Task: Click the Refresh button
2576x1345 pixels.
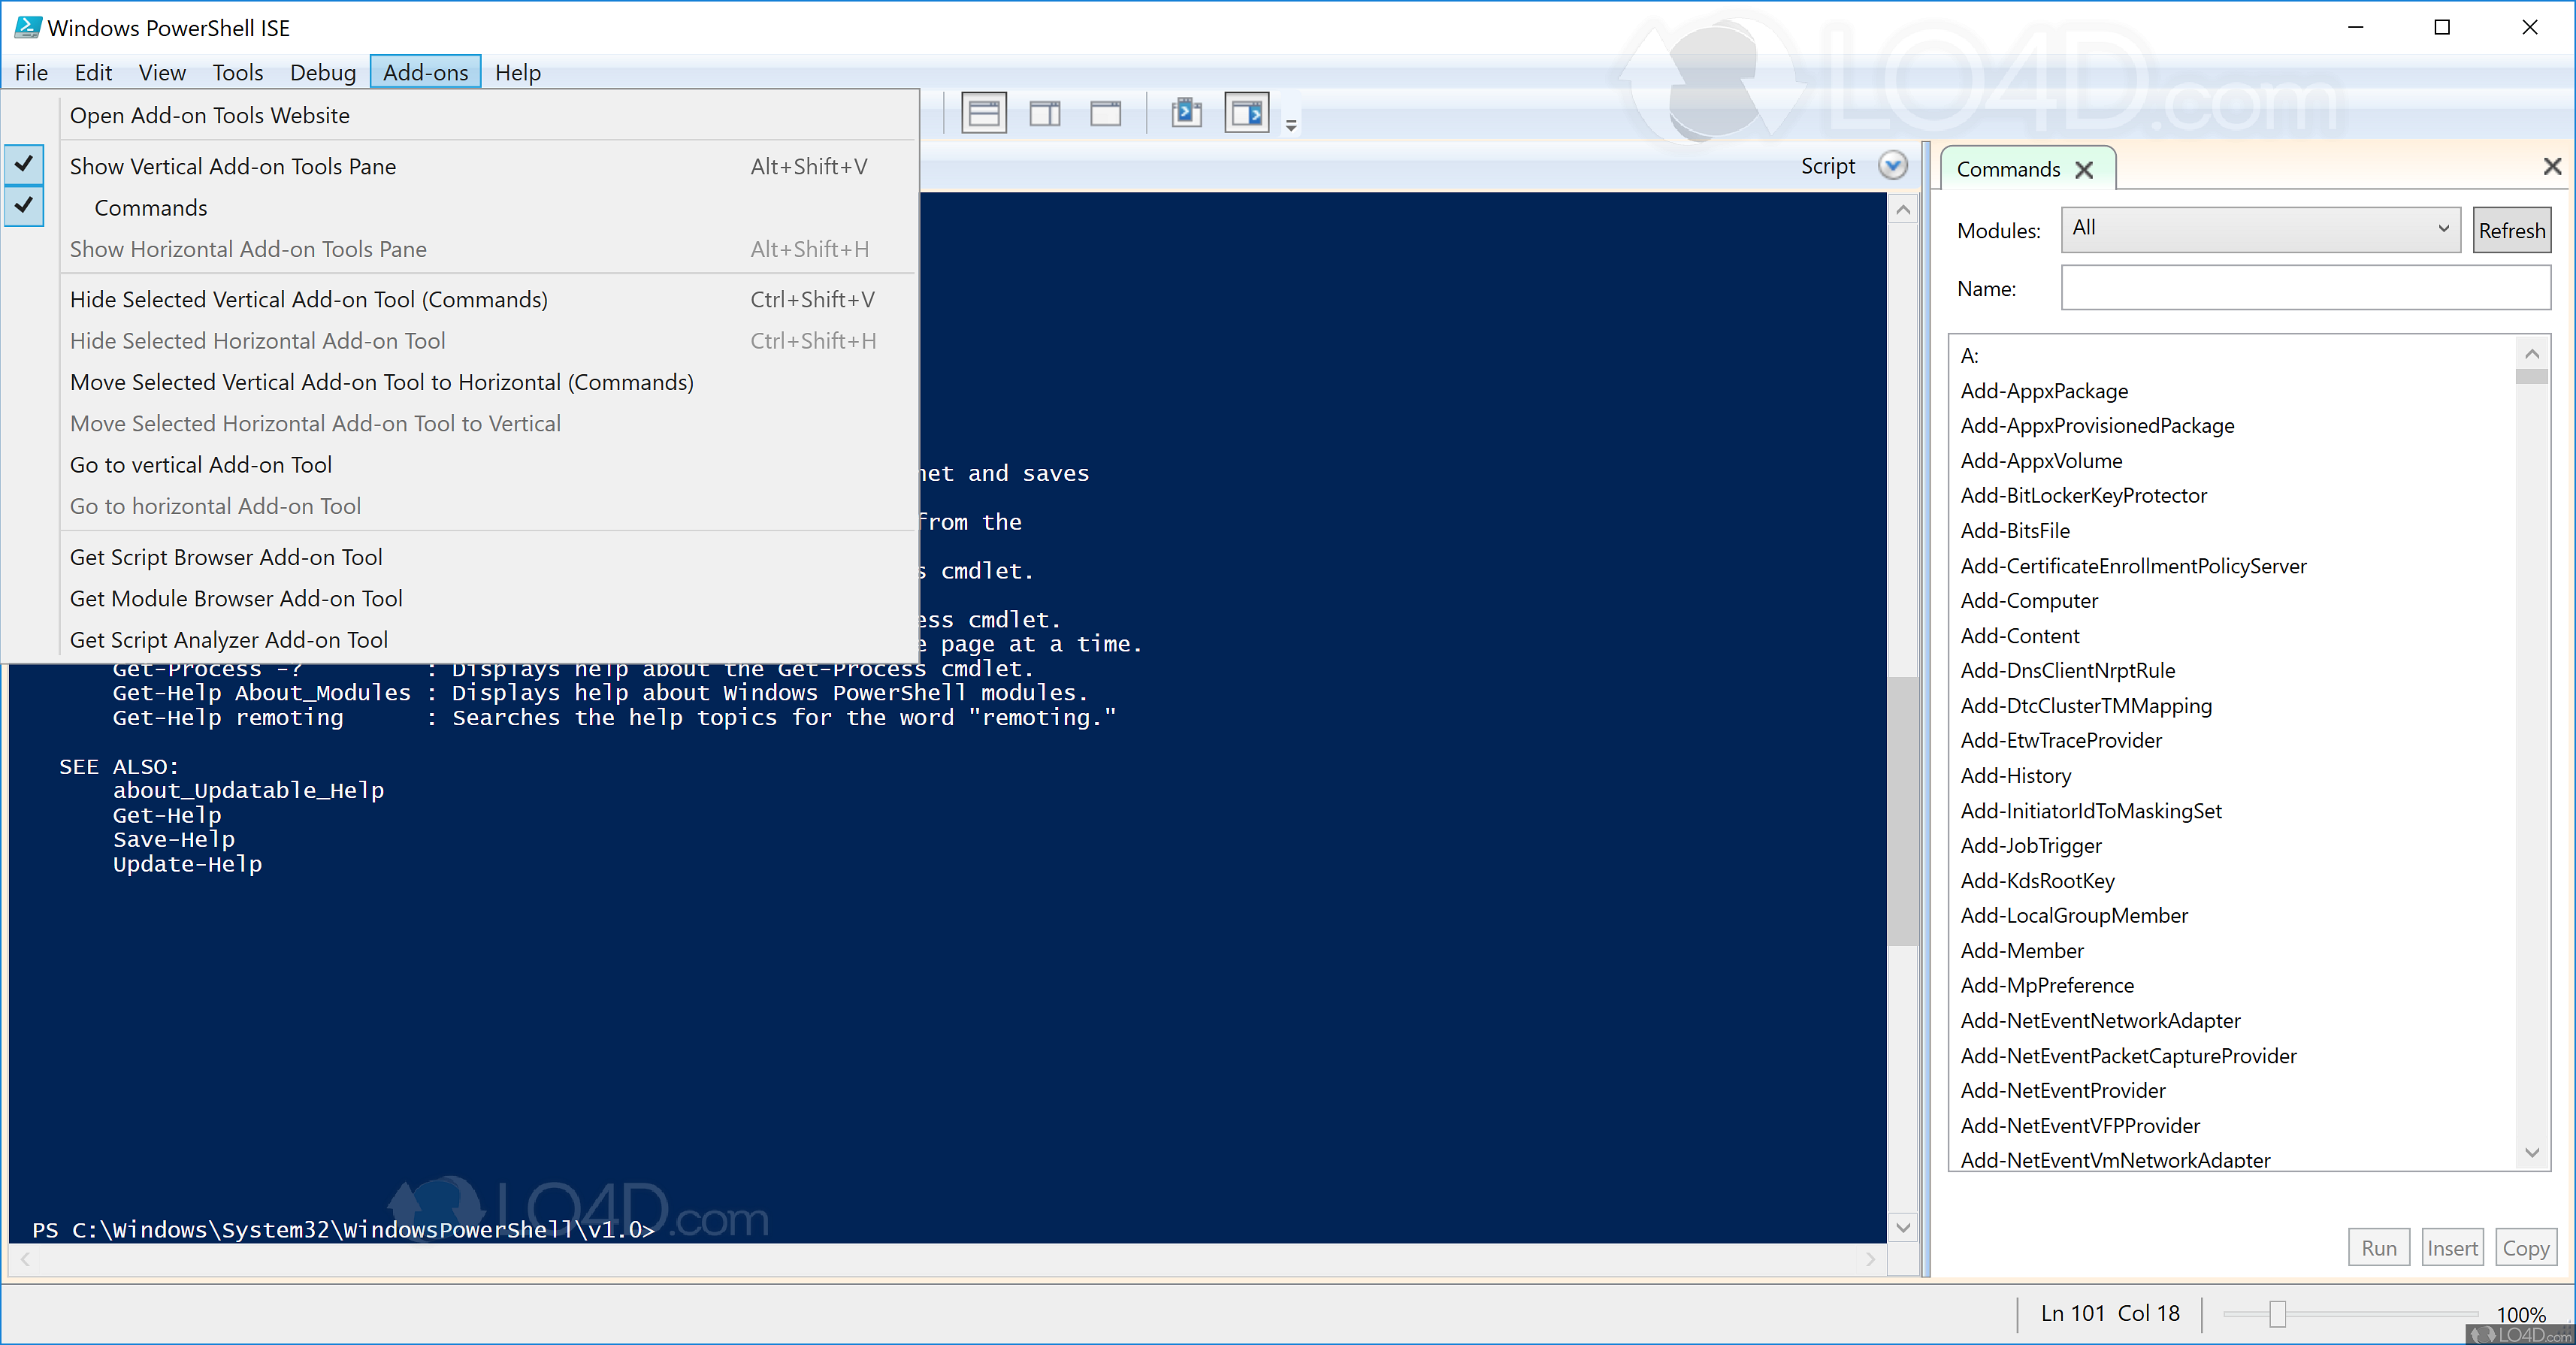Action: click(2511, 230)
